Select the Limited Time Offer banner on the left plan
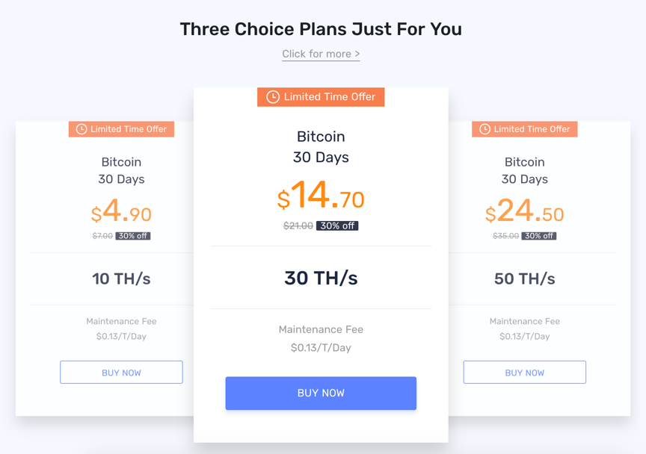Viewport: 646px width, 454px height. point(121,129)
